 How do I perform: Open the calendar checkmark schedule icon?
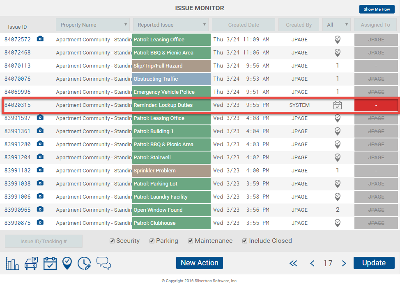tap(50, 263)
